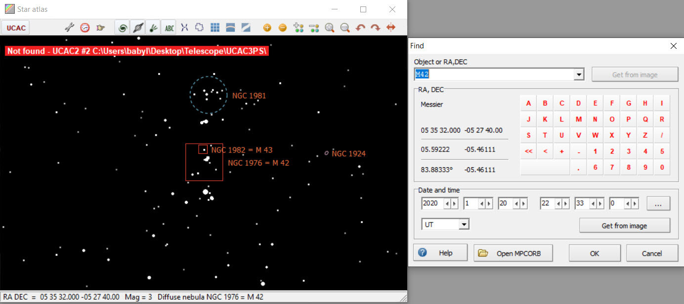Screen dimensions: 684x304
Task: Cancel the Find dialog
Action: point(652,253)
